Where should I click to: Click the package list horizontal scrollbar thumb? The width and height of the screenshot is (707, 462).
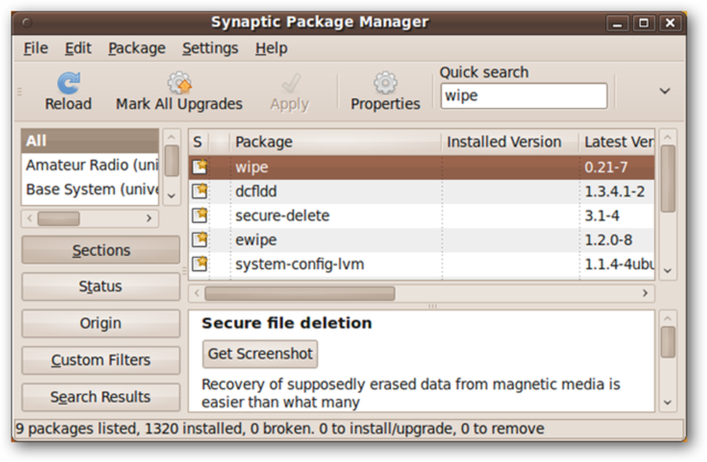click(x=300, y=293)
